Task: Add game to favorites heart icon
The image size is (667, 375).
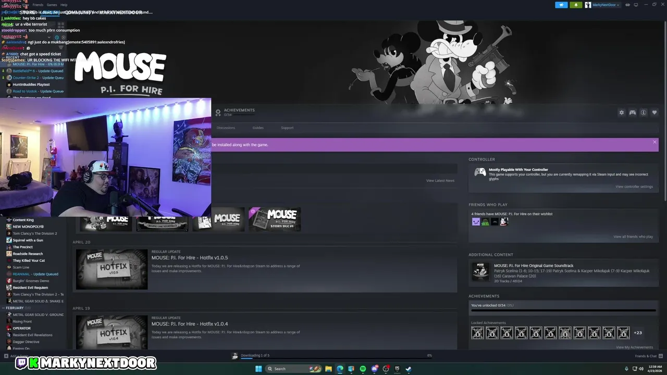Action: coord(654,113)
